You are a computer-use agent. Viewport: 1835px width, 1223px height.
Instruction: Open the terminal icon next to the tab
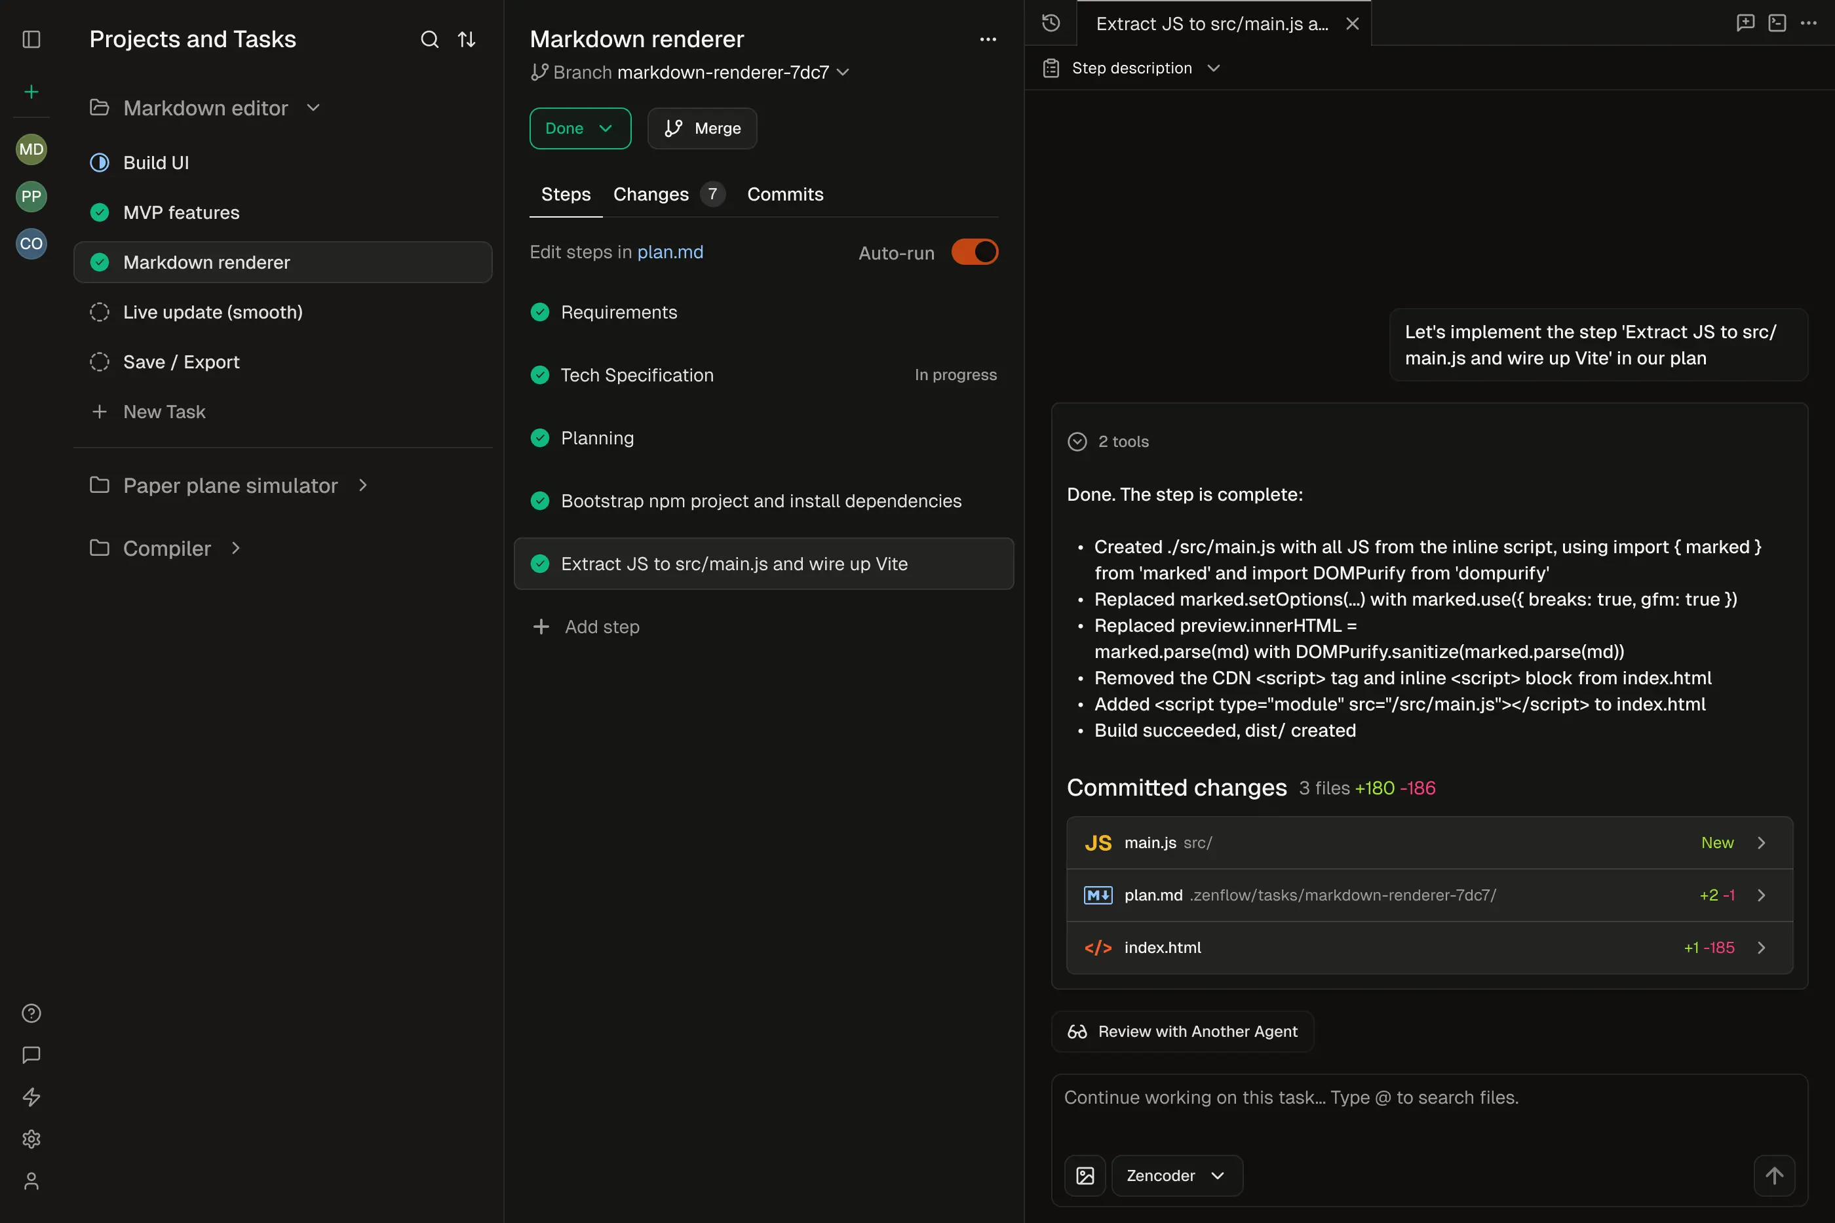coord(1777,24)
